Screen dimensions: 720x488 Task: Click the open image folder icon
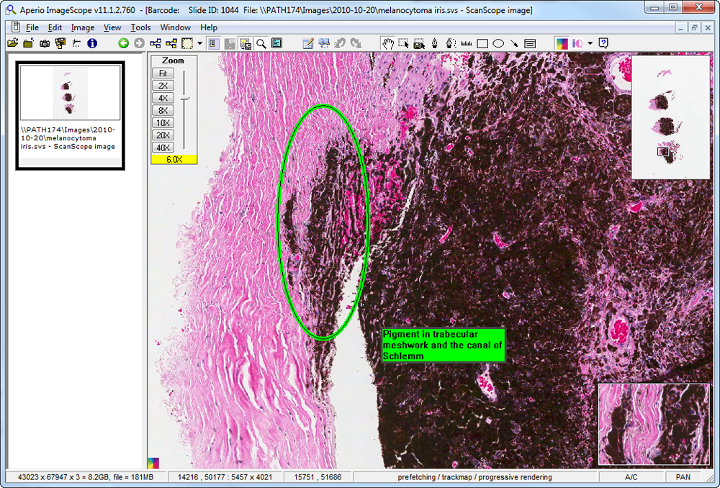pyautogui.click(x=13, y=43)
